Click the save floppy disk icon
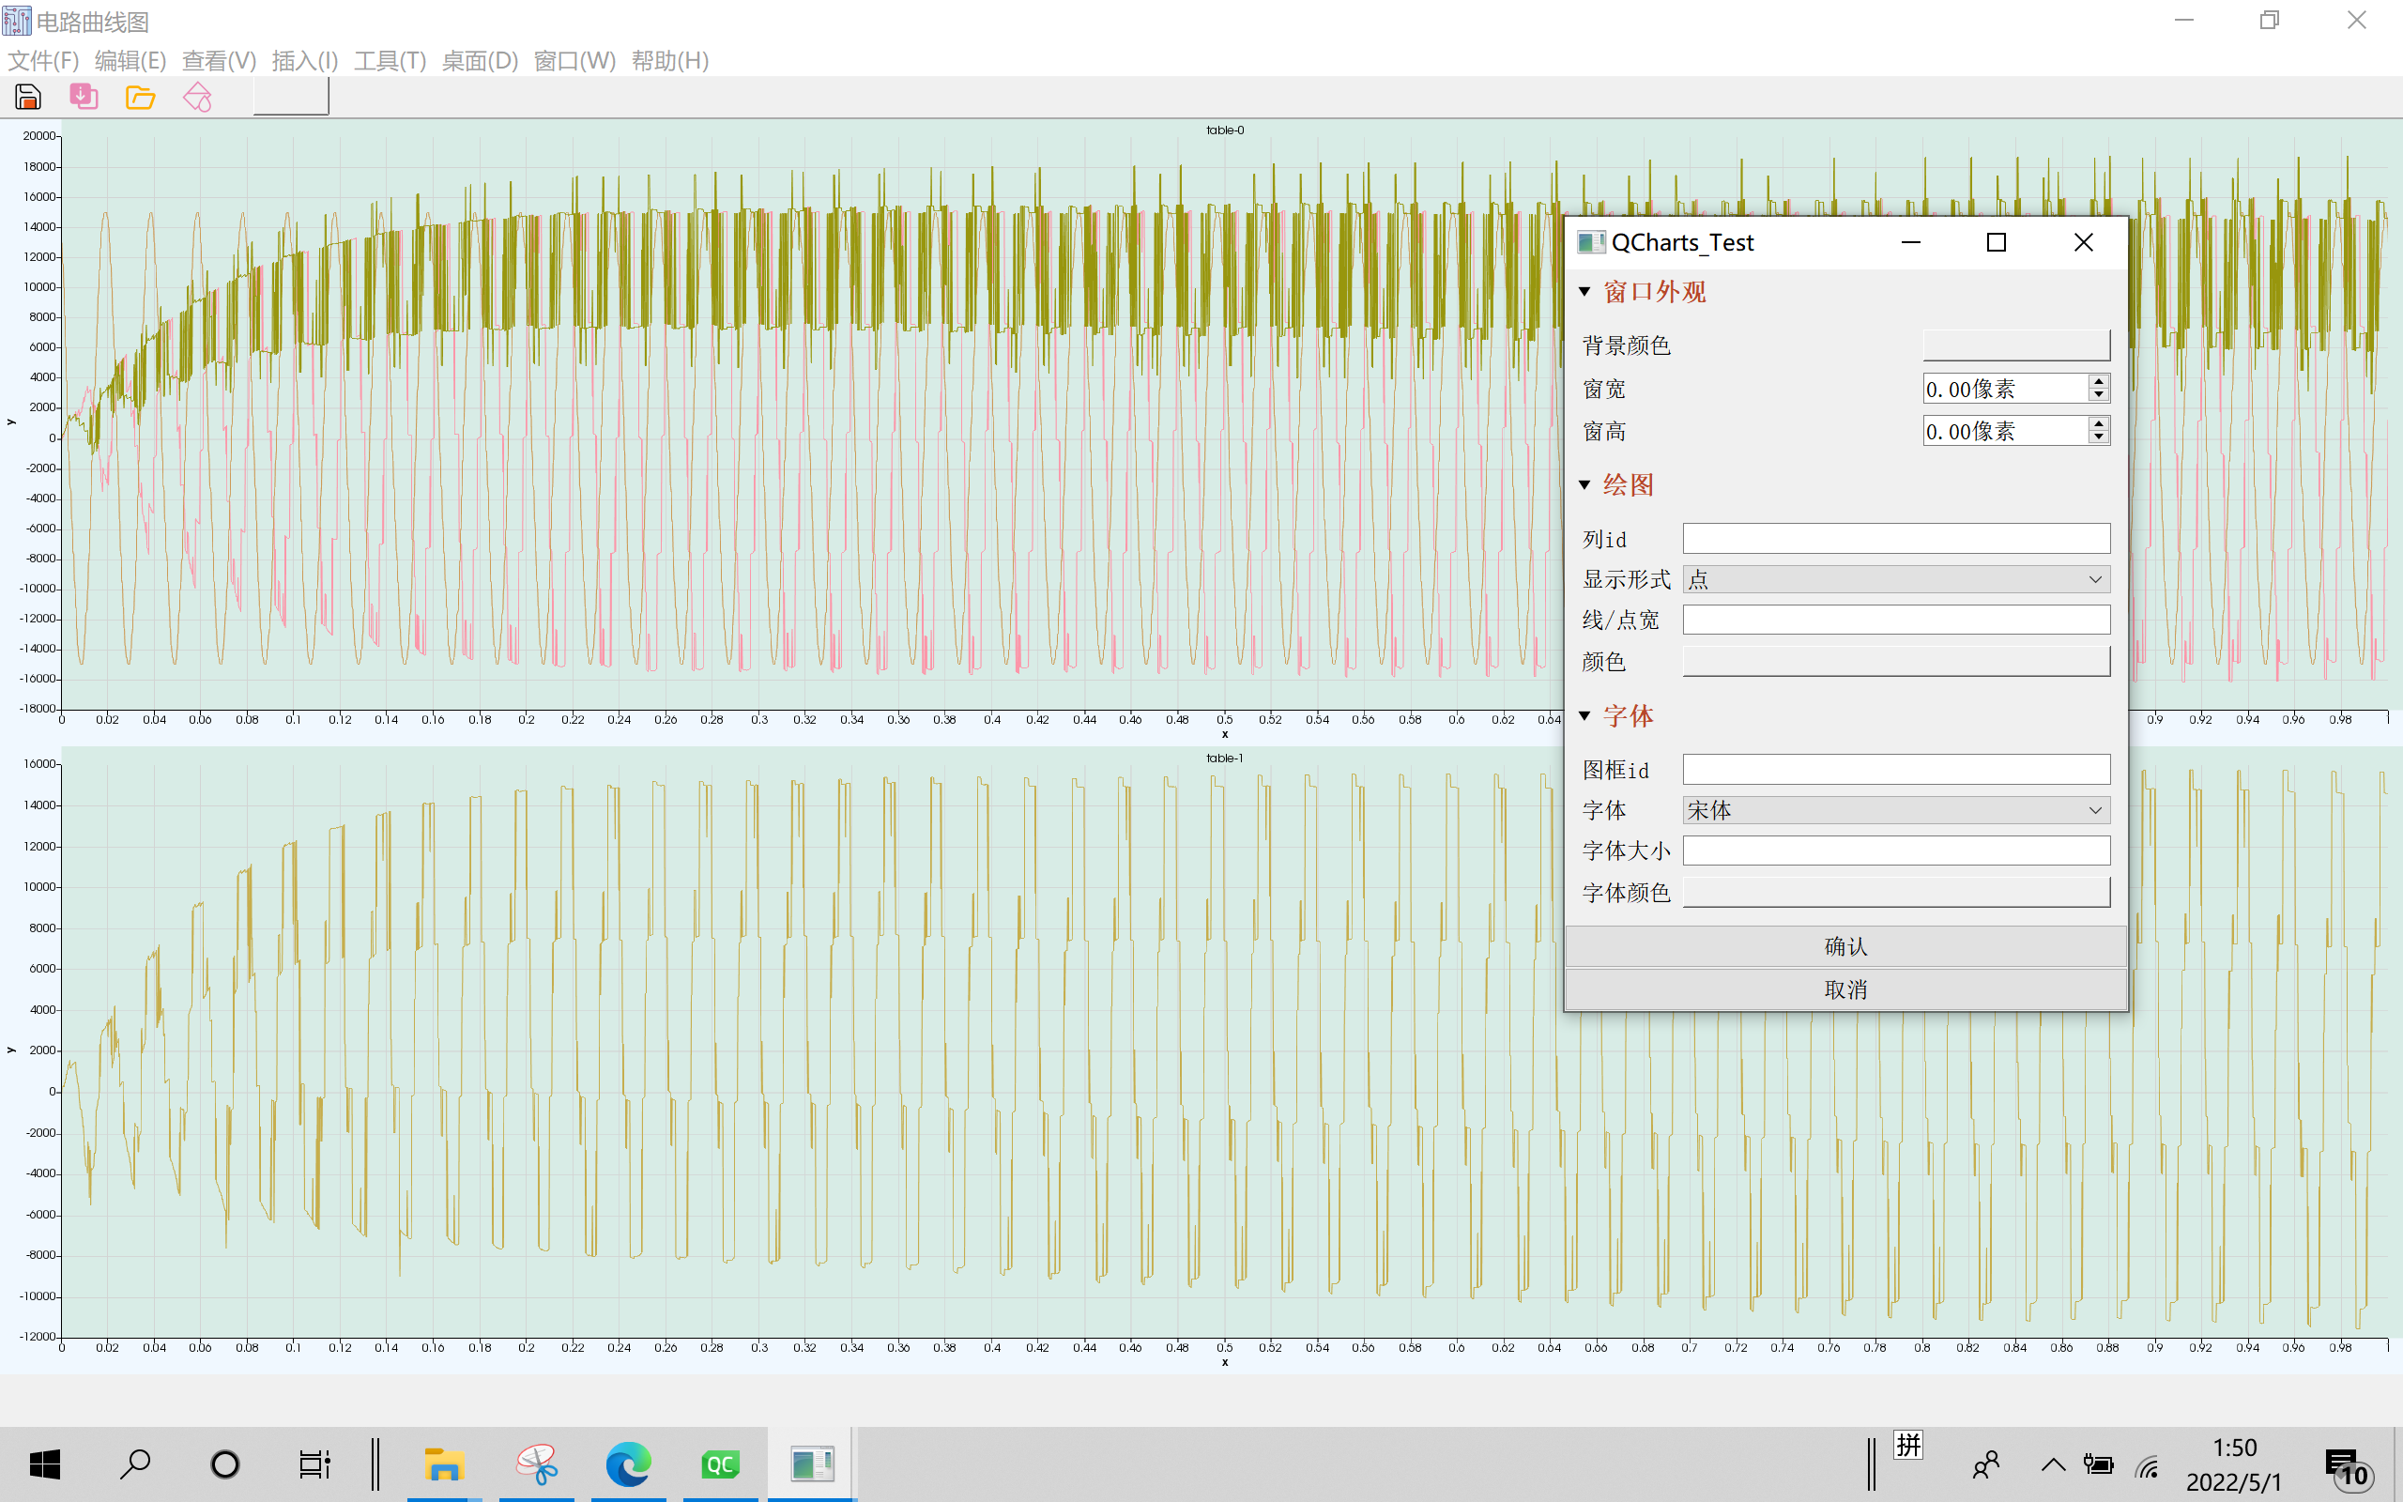Image resolution: width=2403 pixels, height=1502 pixels. click(28, 98)
